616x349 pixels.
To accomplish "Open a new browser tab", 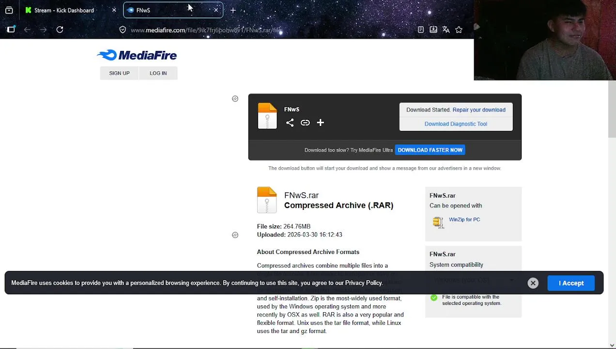I will point(233,10).
